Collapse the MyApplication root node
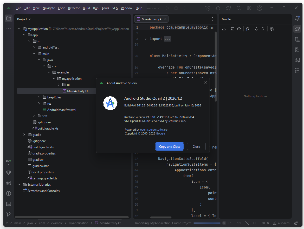The height and width of the screenshot is (229, 304). [19, 29]
